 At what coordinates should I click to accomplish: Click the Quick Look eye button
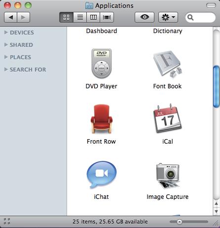(x=145, y=17)
